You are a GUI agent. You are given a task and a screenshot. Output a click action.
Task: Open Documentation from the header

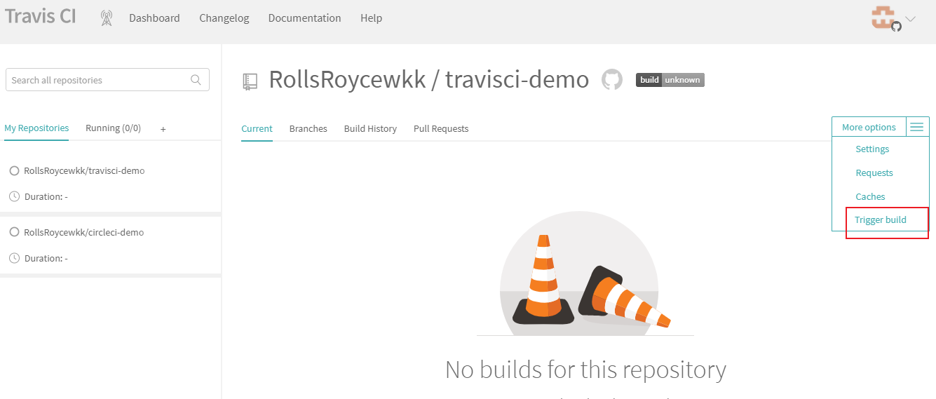pyautogui.click(x=305, y=18)
